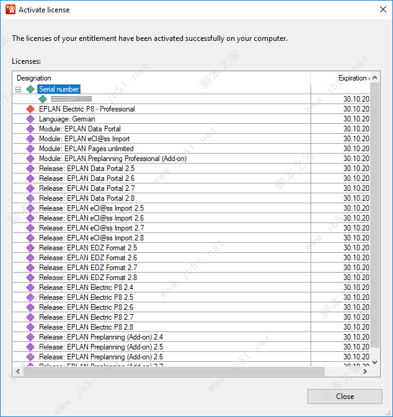The width and height of the screenshot is (393, 417).
Task: Select Release: EPLAN Preplanning (Add-on) 2.5 text
Action: (x=101, y=347)
